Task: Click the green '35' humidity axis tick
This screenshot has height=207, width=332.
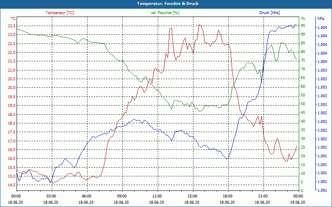Action: [303, 130]
